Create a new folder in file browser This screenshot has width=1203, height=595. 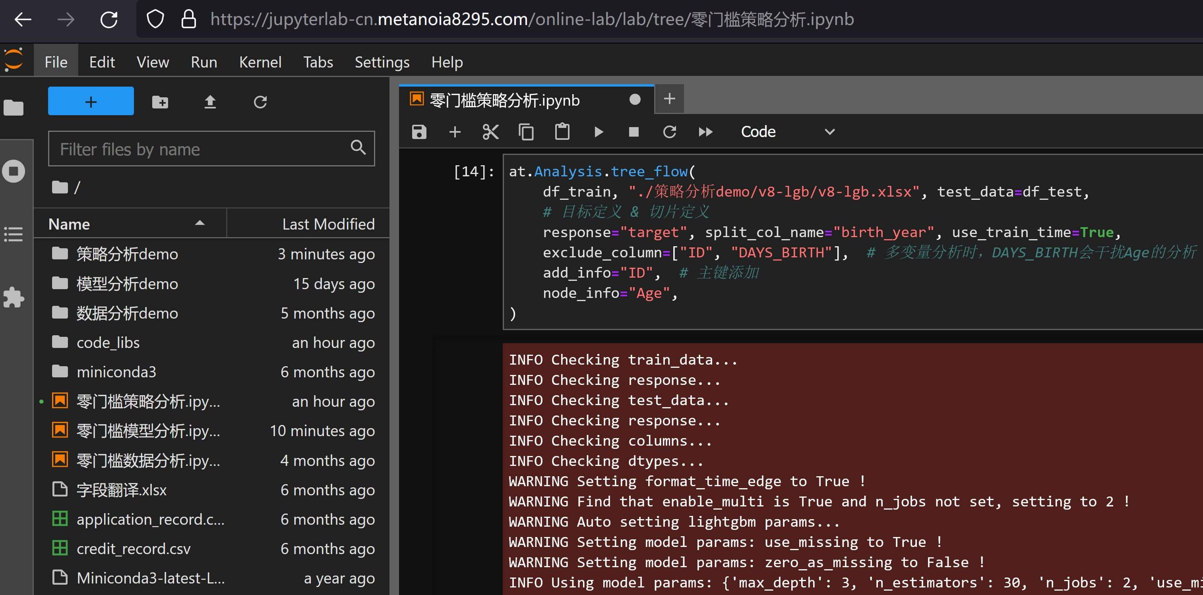(160, 102)
